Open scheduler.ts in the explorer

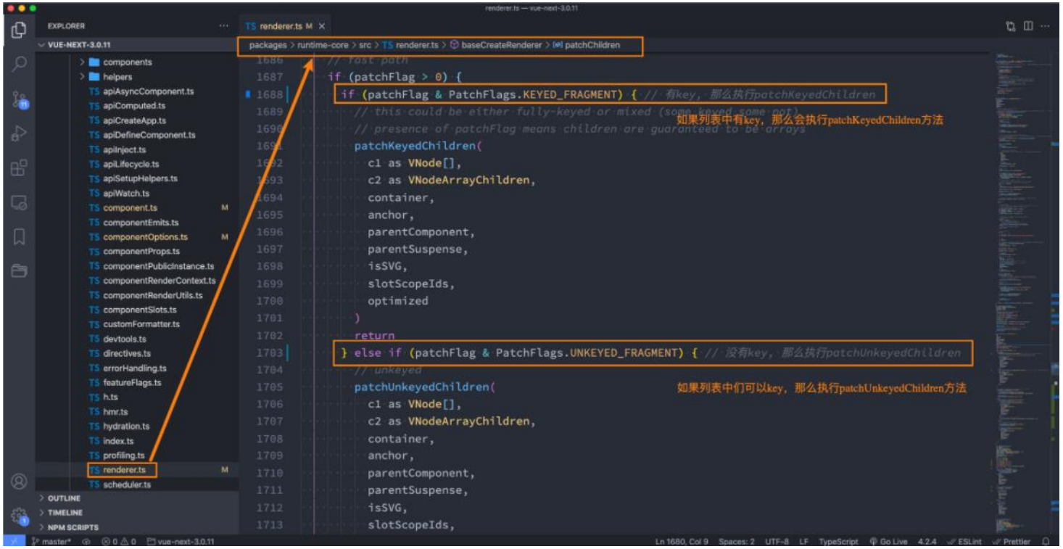coord(127,484)
